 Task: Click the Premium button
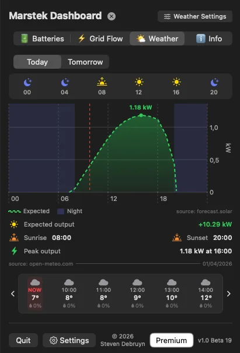point(171,340)
